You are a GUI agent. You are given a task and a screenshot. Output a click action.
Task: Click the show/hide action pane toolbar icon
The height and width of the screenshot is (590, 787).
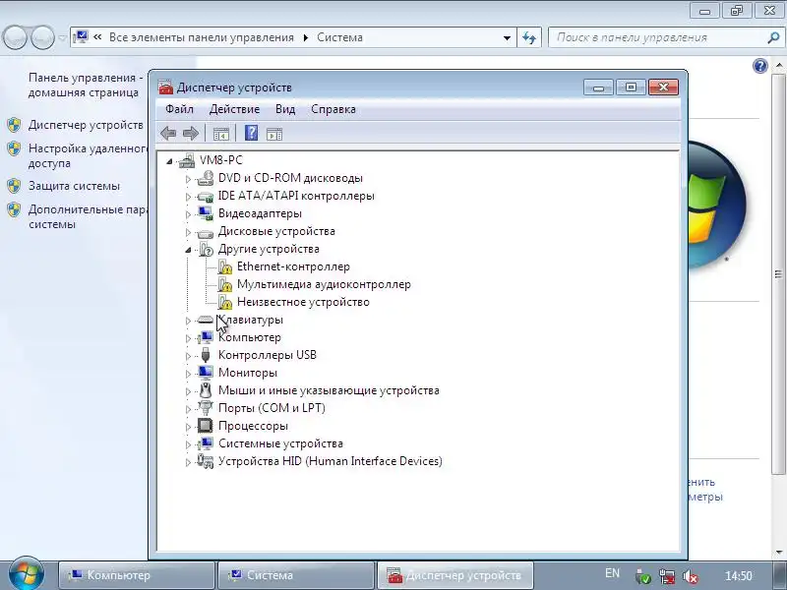click(x=274, y=134)
